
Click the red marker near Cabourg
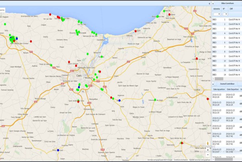[x=136, y=31]
